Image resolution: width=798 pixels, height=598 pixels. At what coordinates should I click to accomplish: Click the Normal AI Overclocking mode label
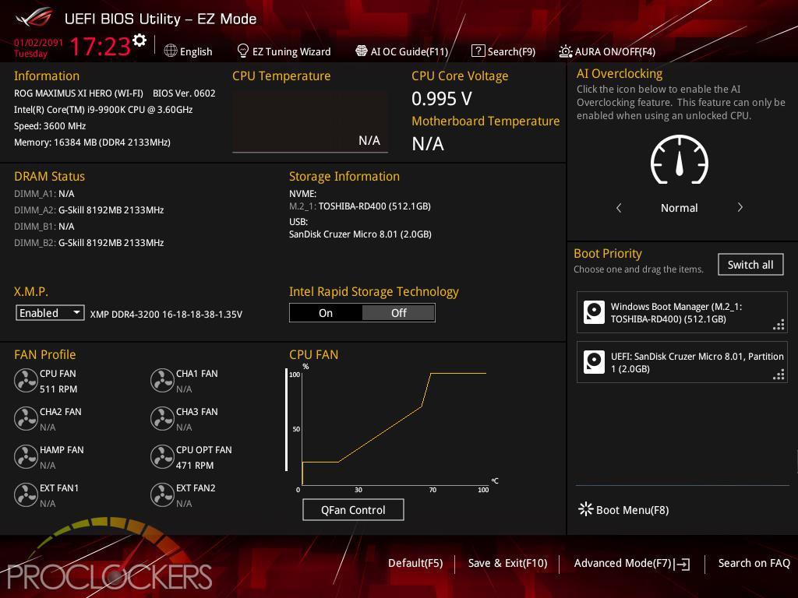(679, 207)
